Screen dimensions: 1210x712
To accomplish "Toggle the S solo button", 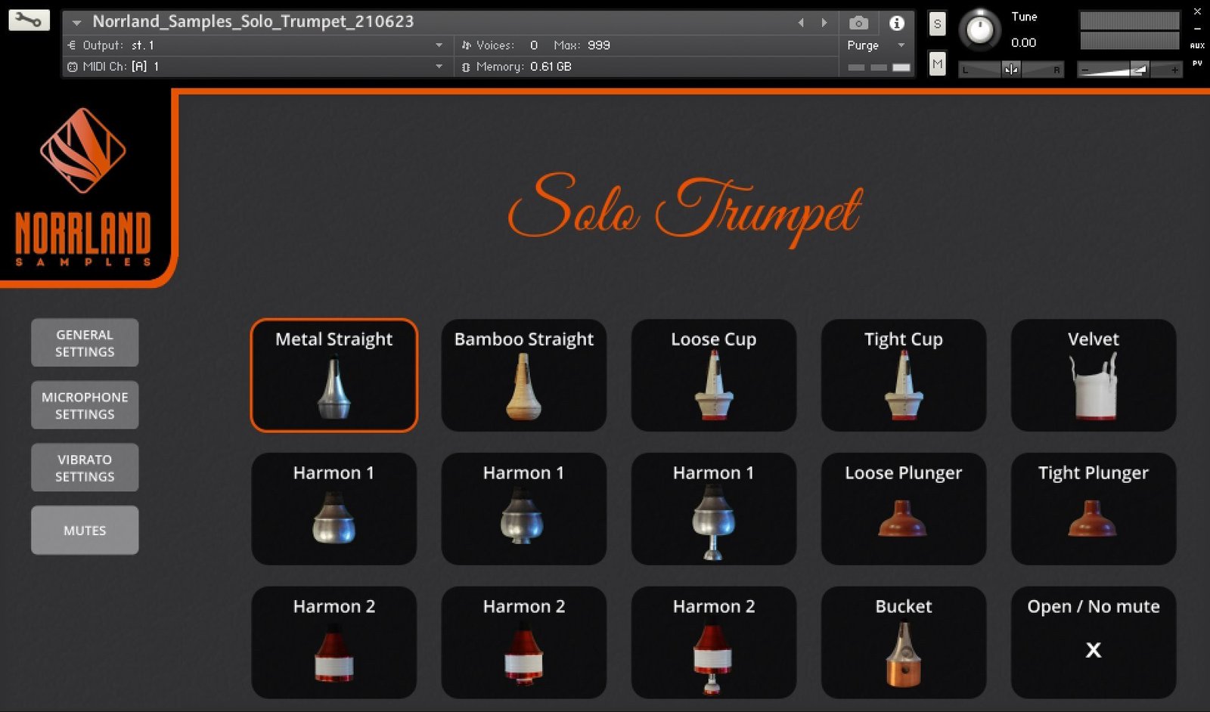I will [x=937, y=23].
